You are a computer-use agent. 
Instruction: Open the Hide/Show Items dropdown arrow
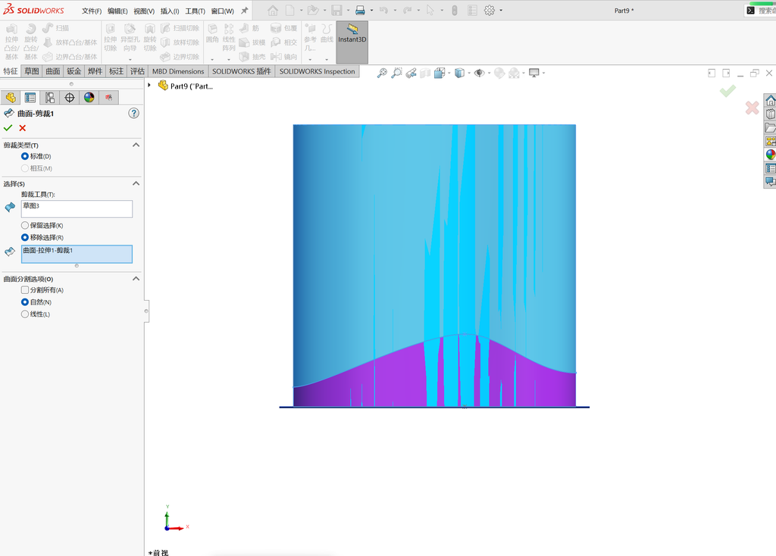(x=489, y=73)
